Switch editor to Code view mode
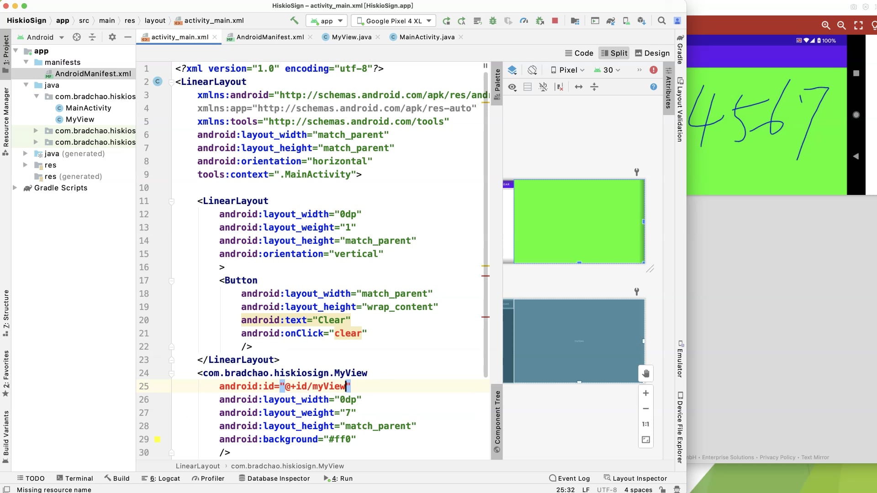This screenshot has height=493, width=877. pyautogui.click(x=579, y=53)
